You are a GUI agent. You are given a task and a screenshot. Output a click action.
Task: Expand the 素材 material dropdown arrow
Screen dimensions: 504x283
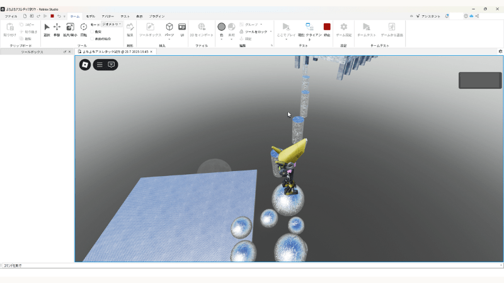coord(231,39)
